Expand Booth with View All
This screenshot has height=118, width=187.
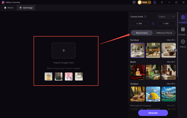[171, 62]
